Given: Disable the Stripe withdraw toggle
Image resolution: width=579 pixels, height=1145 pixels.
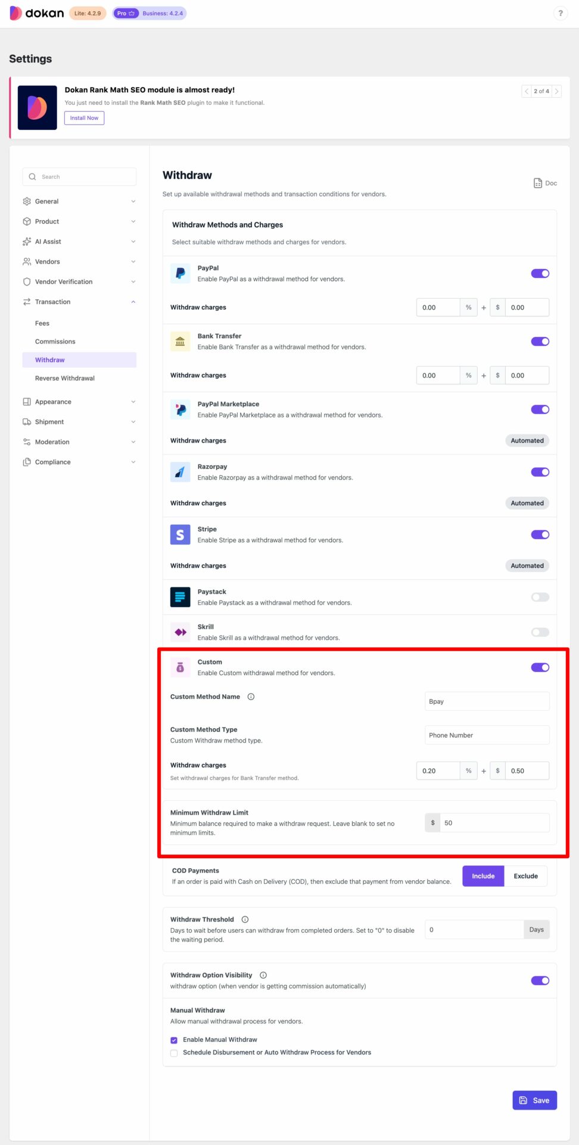Looking at the screenshot, I should (540, 535).
